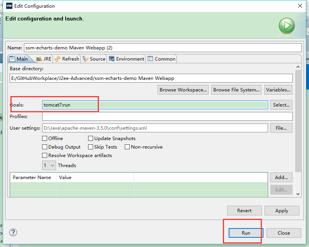Click the Revert button
Viewport: 309px width, 247px height.
click(244, 211)
